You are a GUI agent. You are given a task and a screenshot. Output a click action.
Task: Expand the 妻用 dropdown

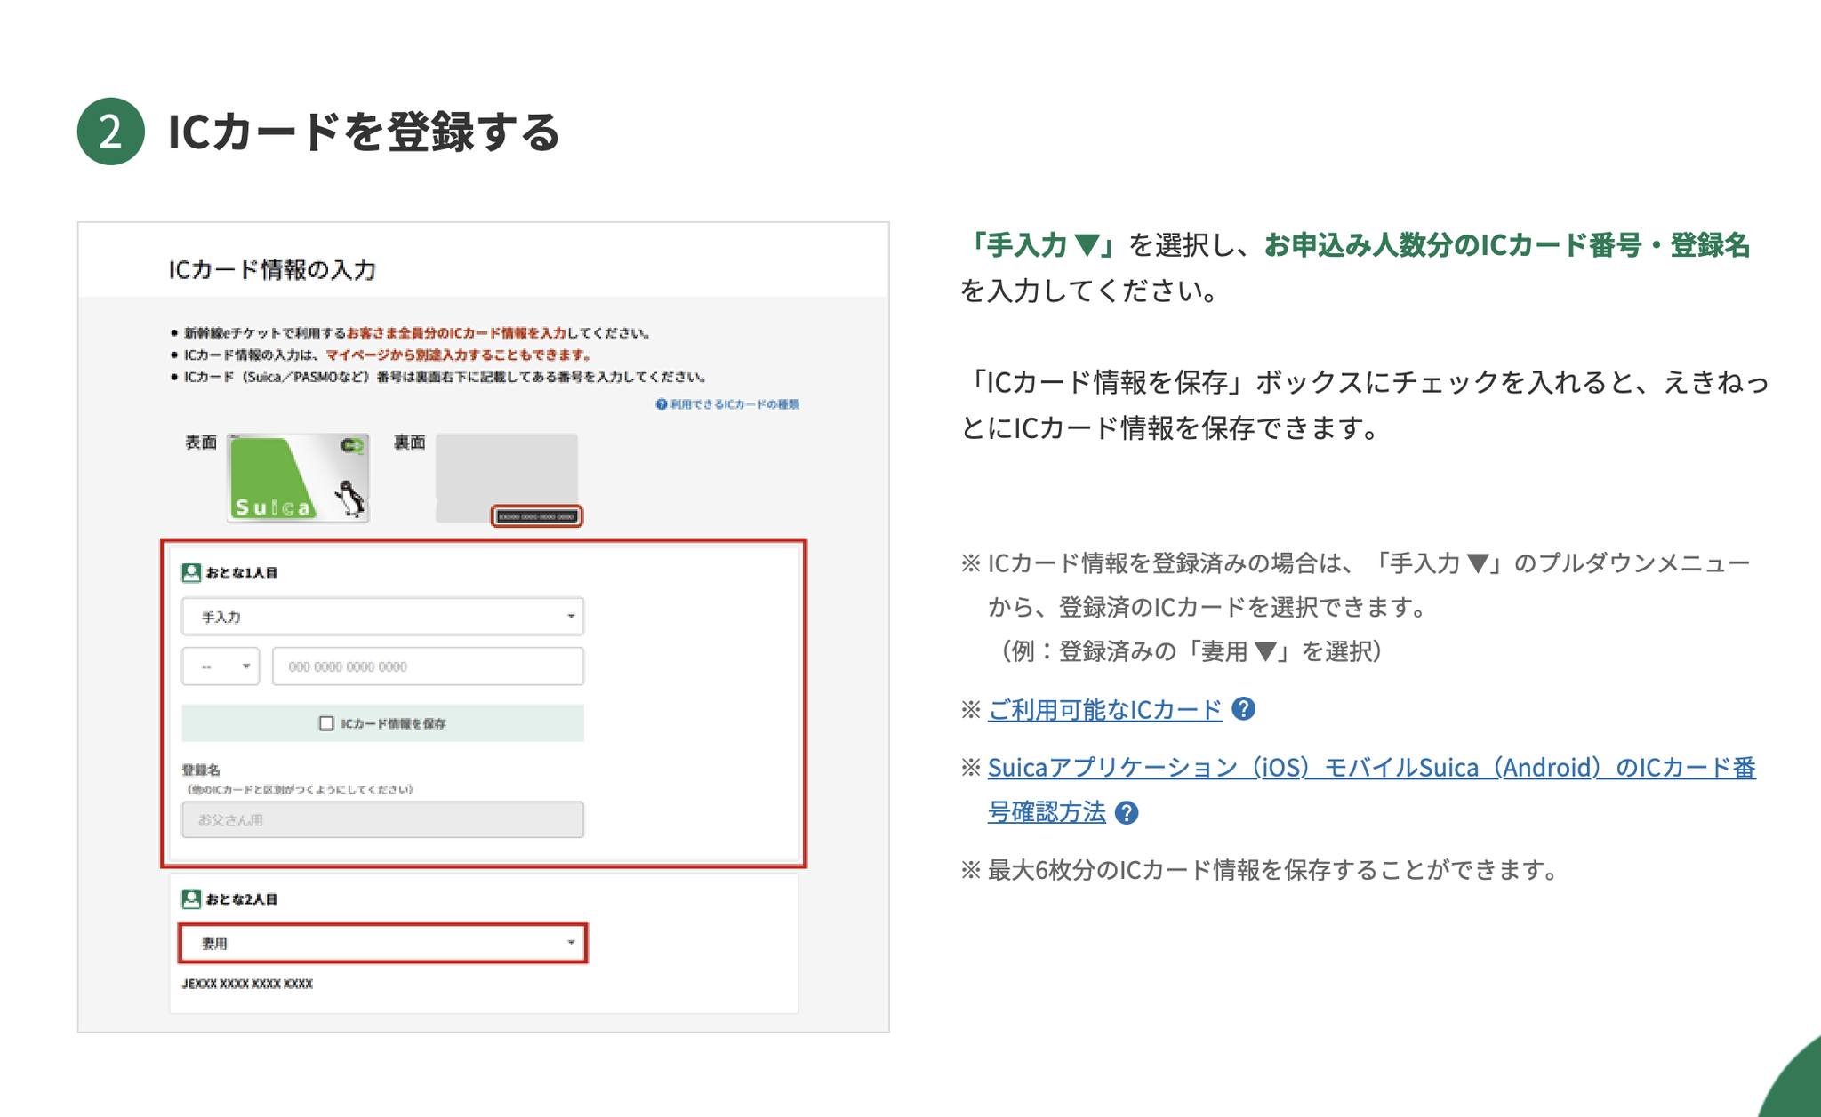382,944
